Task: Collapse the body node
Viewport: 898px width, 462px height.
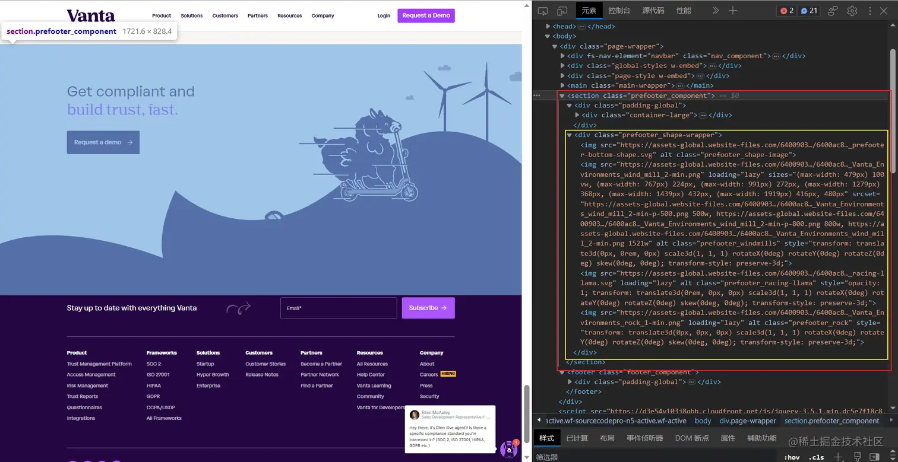Action: 548,37
